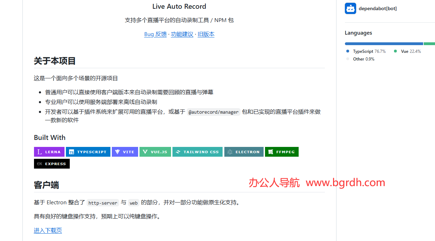Open the dependabot[bot] avatar icon

pos(350,8)
